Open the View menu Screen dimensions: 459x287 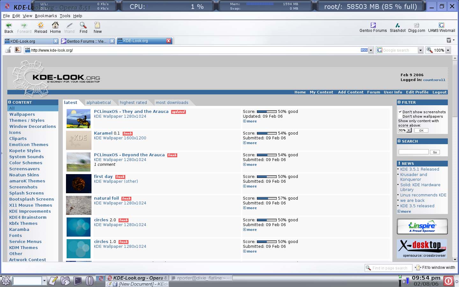[x=27, y=16]
